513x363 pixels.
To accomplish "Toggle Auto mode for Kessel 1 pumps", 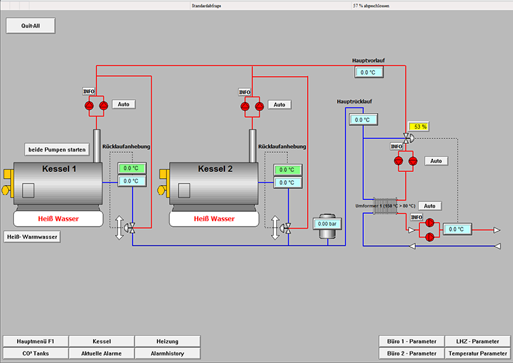I will (124, 105).
